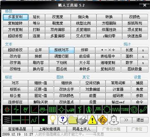Click the 计算器 calculator button
The height and width of the screenshot is (137, 150).
(x=118, y=89)
